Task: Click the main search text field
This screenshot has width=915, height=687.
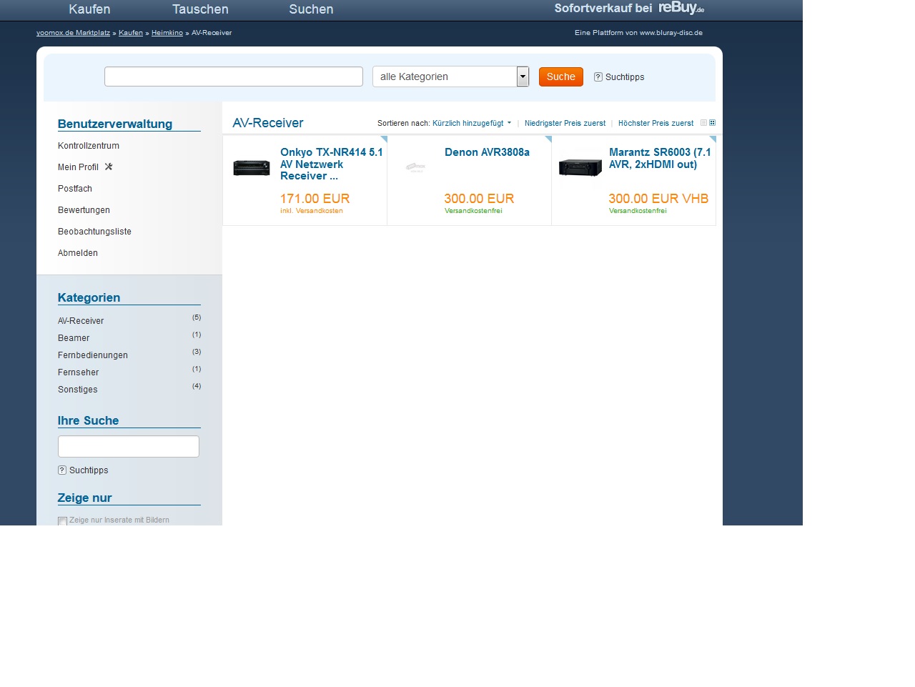Action: point(234,76)
